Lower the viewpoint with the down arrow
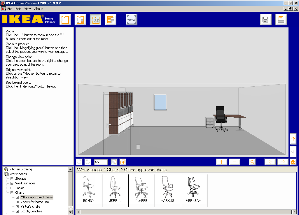 (x=293, y=152)
